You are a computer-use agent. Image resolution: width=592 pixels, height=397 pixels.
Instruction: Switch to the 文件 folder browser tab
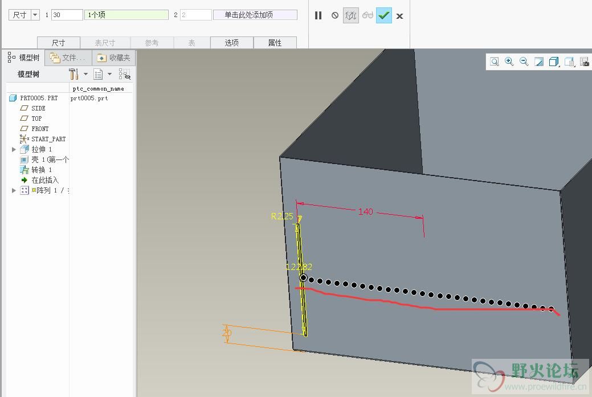[x=68, y=58]
